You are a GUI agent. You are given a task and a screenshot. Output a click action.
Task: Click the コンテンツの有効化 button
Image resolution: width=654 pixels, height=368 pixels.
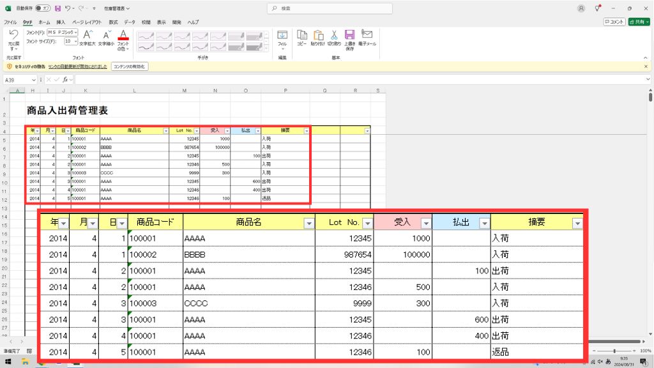pos(129,66)
